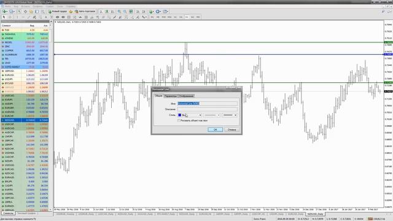Click the connection status bars indicator

click(370, 219)
